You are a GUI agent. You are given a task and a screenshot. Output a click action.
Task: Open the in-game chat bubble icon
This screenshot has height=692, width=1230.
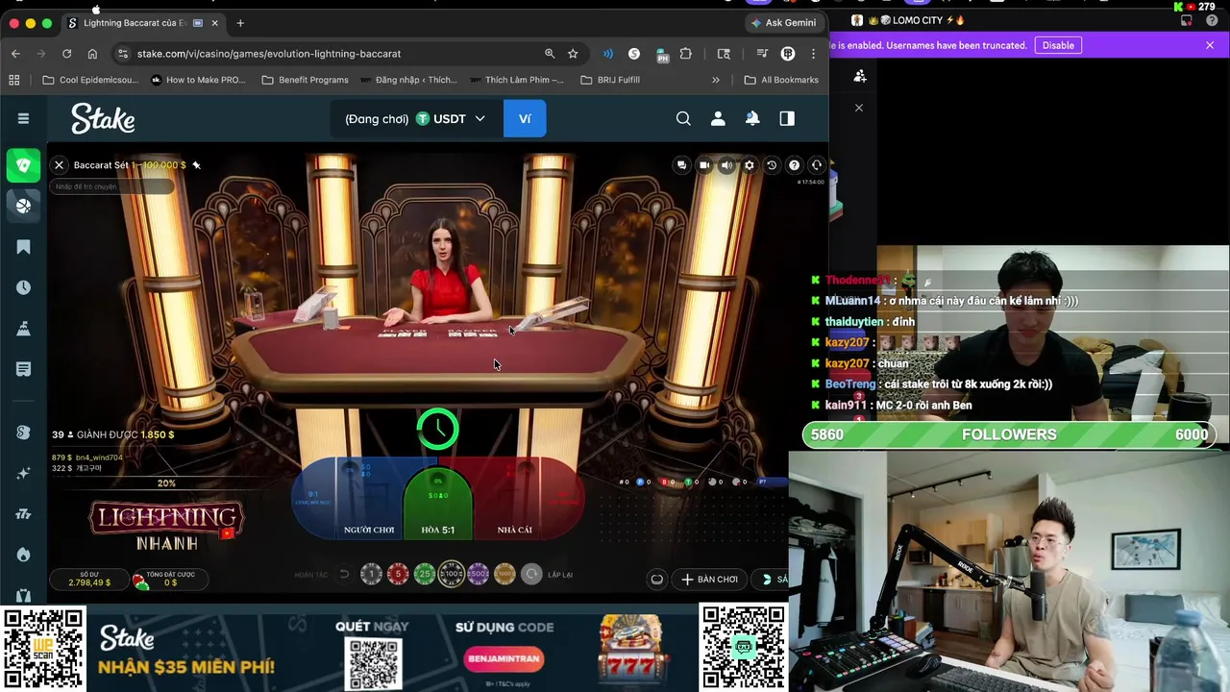[681, 165]
